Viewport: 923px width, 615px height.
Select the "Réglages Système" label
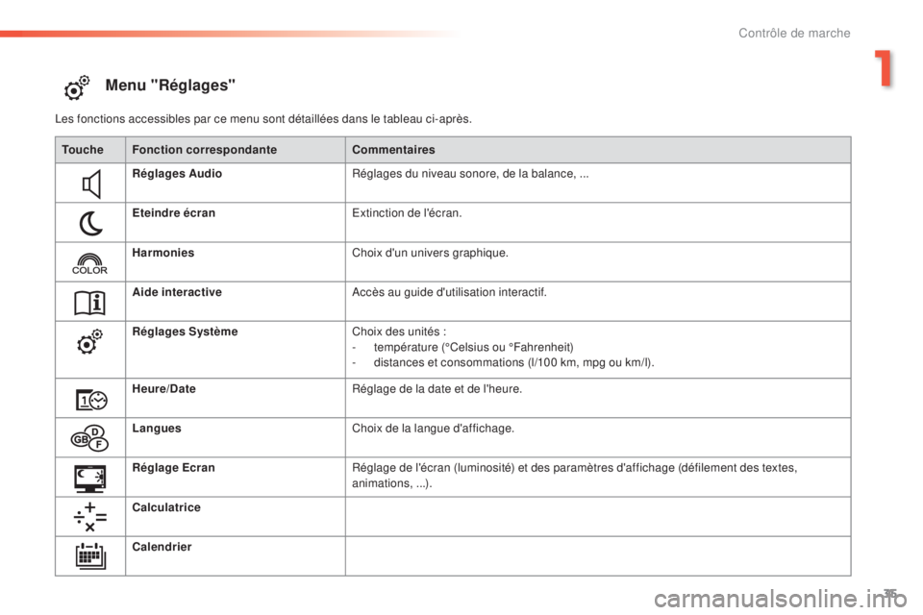point(185,332)
